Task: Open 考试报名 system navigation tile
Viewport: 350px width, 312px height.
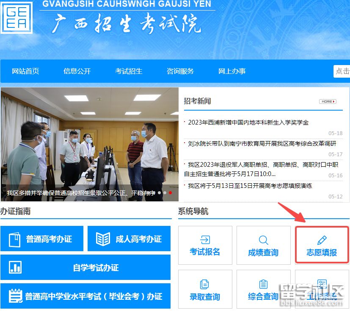Action: pos(205,245)
